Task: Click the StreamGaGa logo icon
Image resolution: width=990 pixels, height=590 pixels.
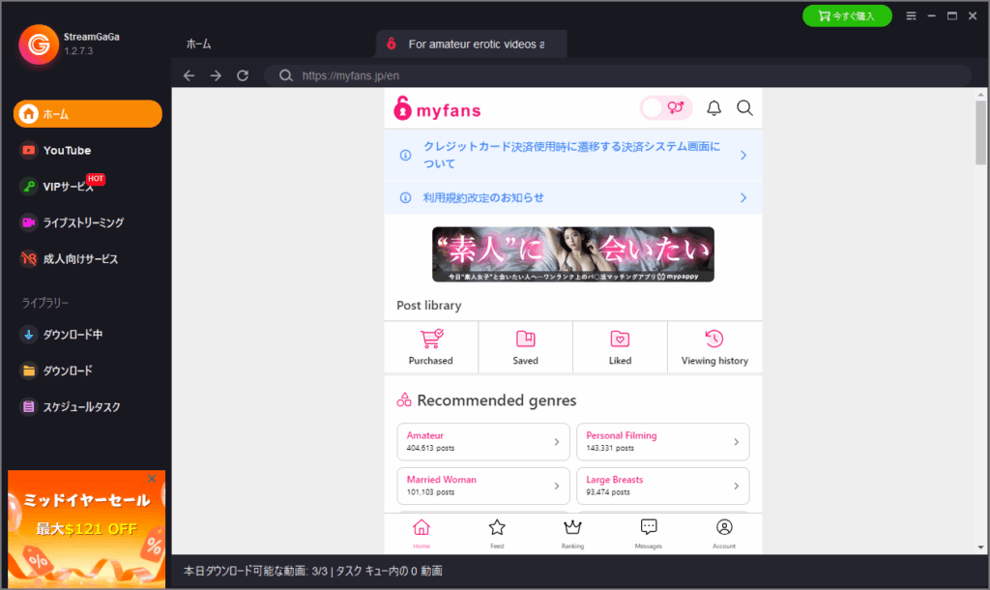Action: tap(39, 44)
